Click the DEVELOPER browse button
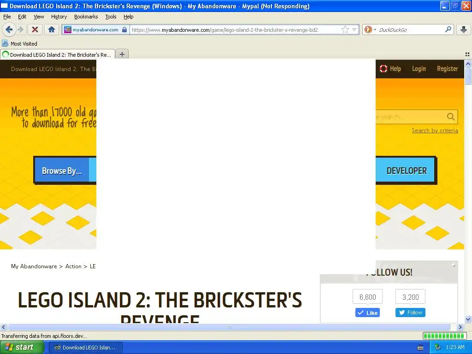The height and width of the screenshot is (354, 472). [x=407, y=171]
